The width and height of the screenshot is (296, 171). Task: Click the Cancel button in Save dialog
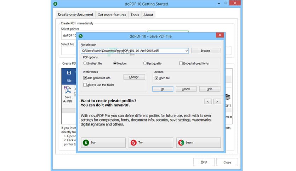[x=186, y=89]
